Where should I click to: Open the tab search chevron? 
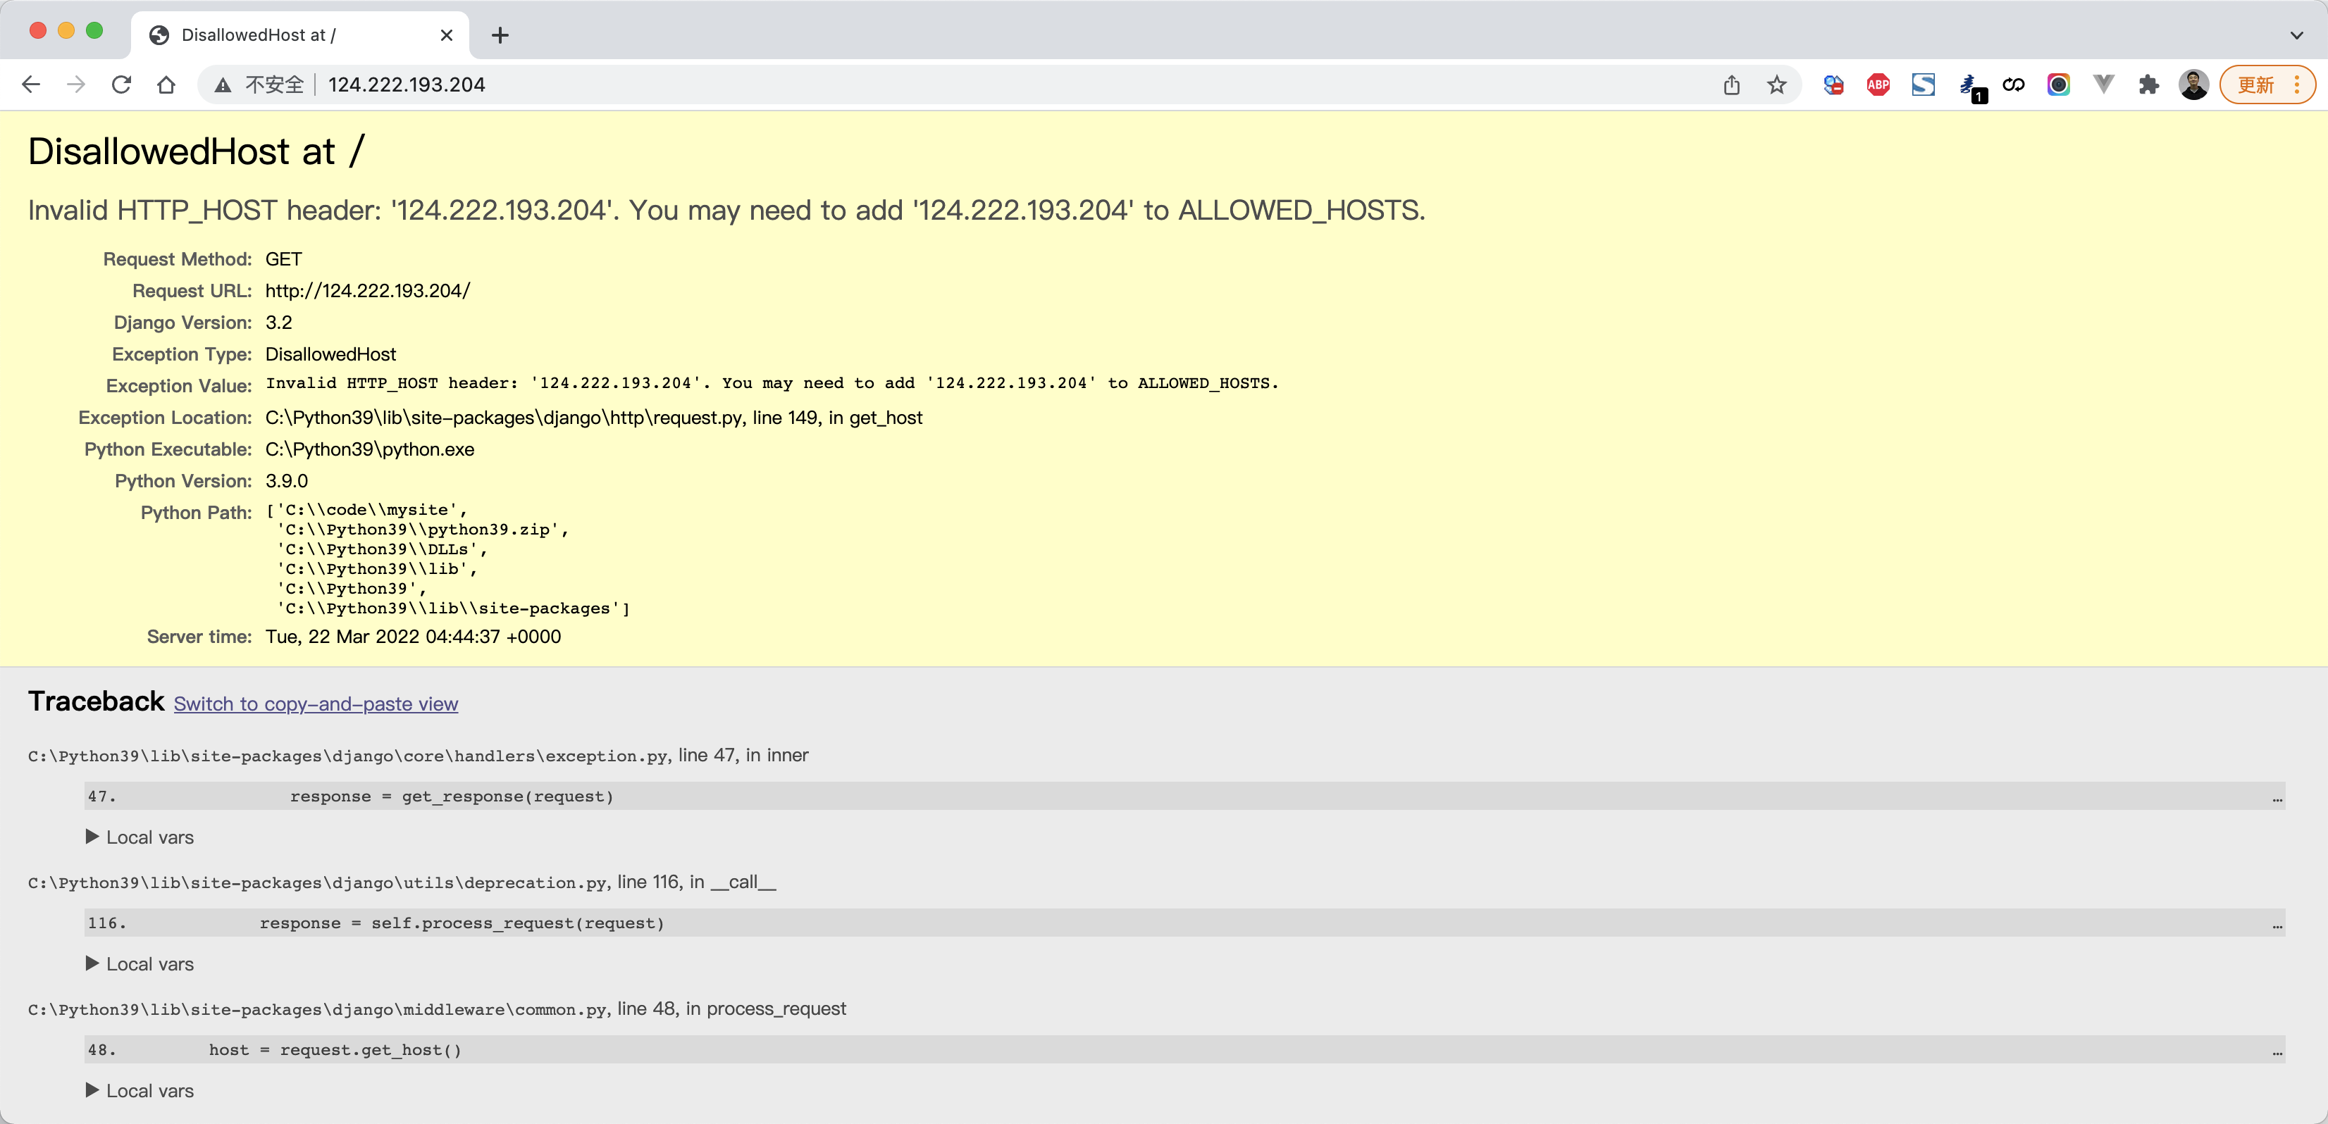point(2296,35)
